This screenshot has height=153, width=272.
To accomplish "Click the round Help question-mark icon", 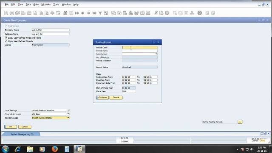I will (x=200, y=13).
